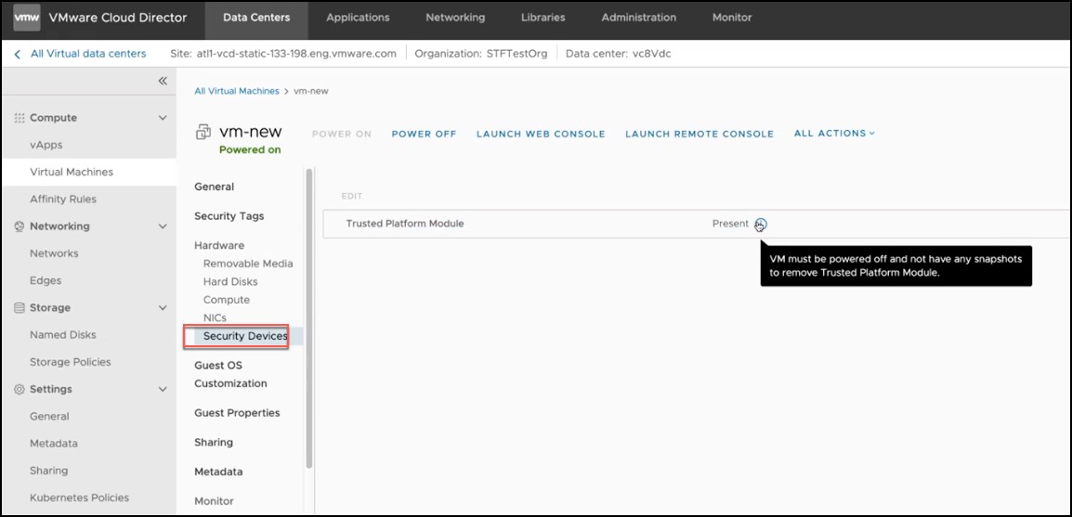Viewport: 1072px width, 517px height.
Task: Open Removable Media under Hardware
Action: click(248, 264)
